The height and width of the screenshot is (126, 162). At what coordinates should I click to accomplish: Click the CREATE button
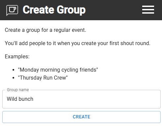[x=81, y=117]
